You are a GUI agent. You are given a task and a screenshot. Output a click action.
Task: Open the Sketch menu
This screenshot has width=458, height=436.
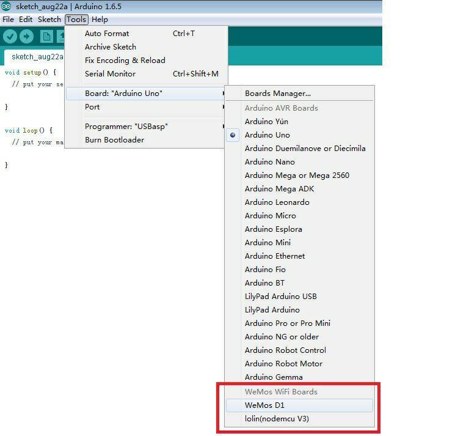point(49,20)
